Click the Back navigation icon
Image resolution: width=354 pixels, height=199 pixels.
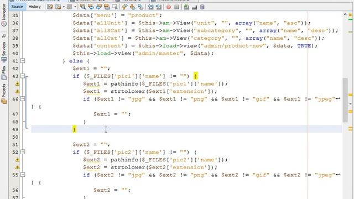pyautogui.click(x=58, y=7)
